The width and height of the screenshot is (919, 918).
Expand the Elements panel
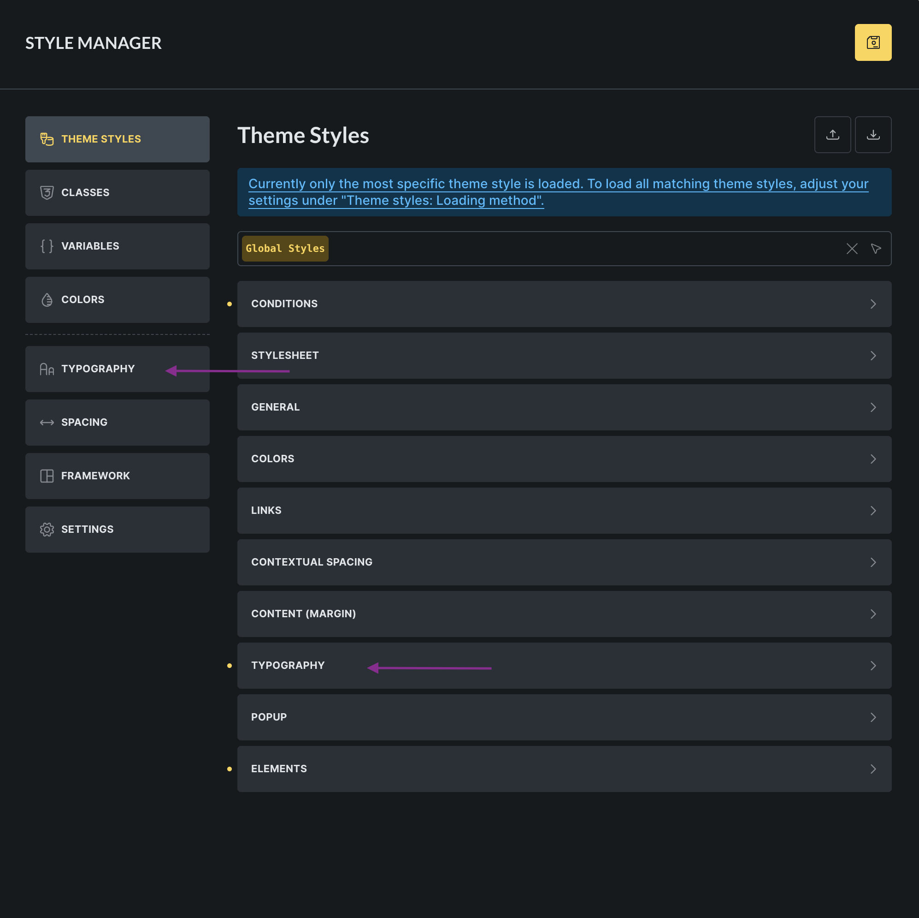pyautogui.click(x=564, y=769)
